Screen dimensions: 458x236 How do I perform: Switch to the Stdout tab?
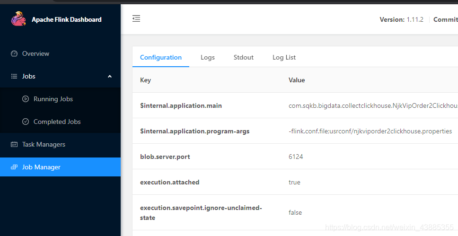[x=244, y=57]
